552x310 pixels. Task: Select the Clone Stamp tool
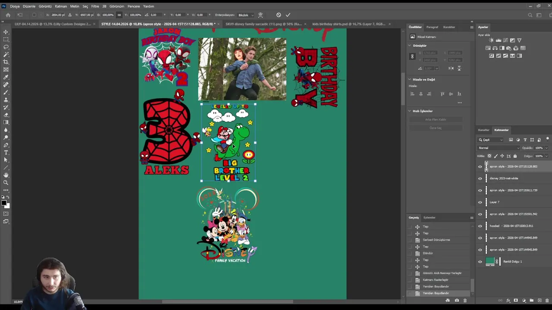pos(6,99)
